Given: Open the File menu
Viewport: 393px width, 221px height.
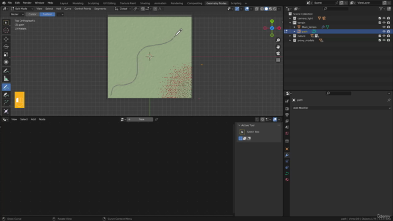Looking at the screenshot, I should click(10, 2).
